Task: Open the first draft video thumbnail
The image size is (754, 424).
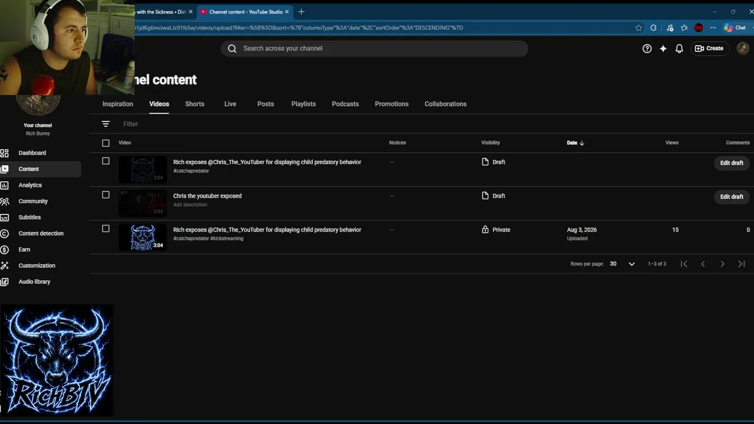Action: click(143, 170)
